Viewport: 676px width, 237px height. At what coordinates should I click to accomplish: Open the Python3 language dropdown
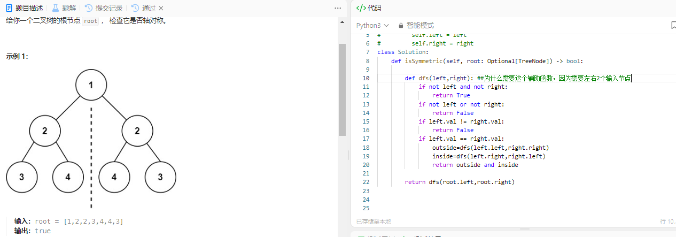click(372, 25)
